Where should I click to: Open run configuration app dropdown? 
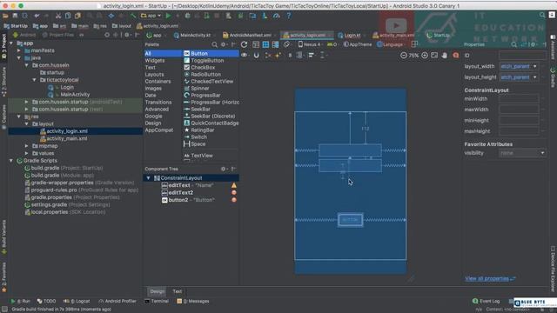pos(151,16)
